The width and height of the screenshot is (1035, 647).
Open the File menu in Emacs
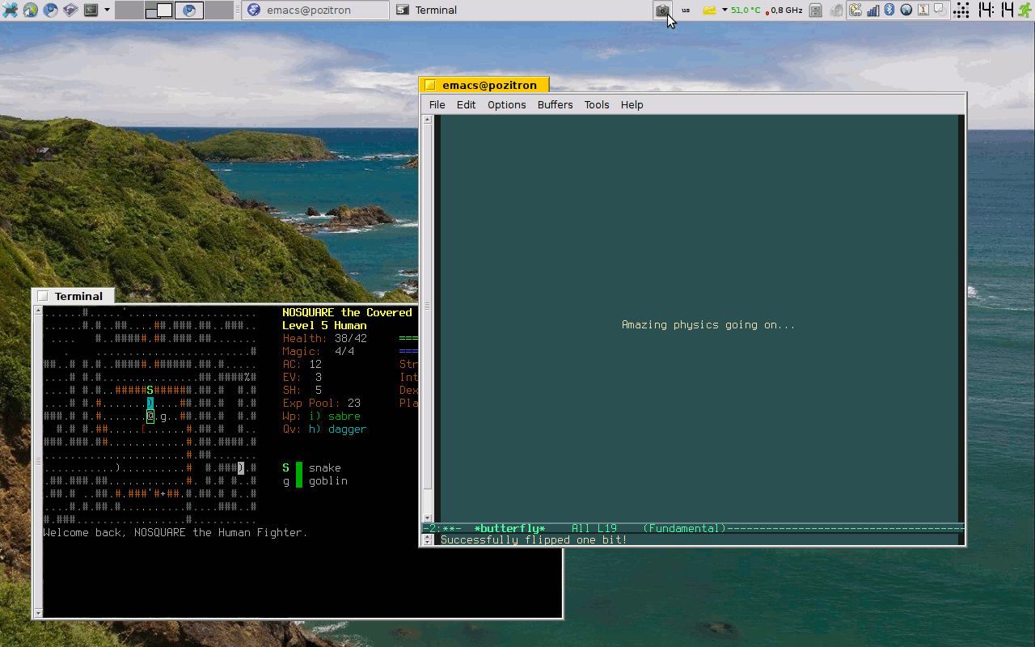(437, 105)
